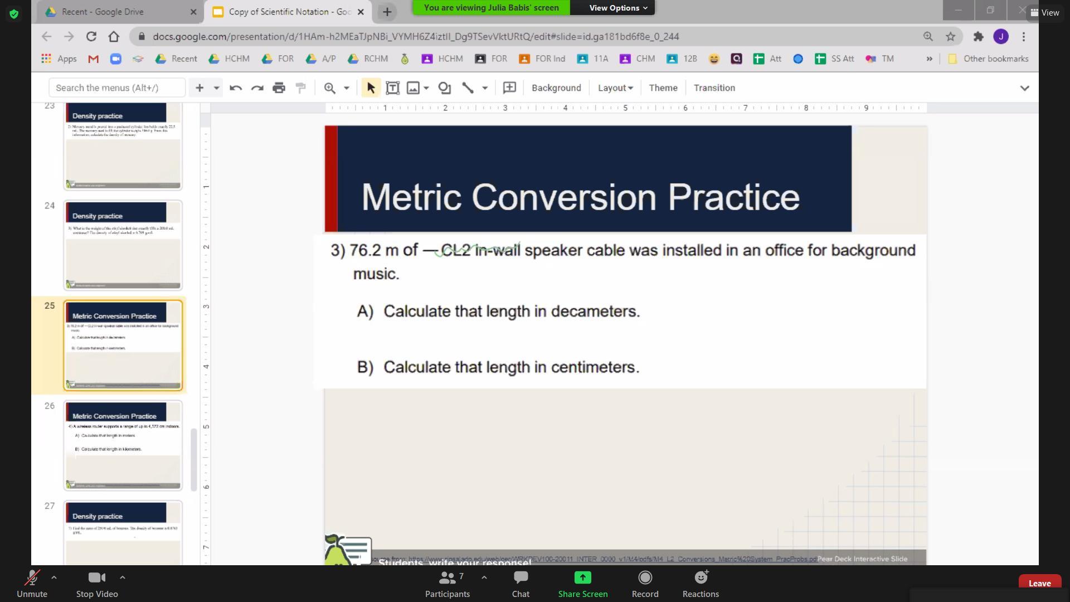
Task: Toggle Record in Zoom controls
Action: point(645,583)
